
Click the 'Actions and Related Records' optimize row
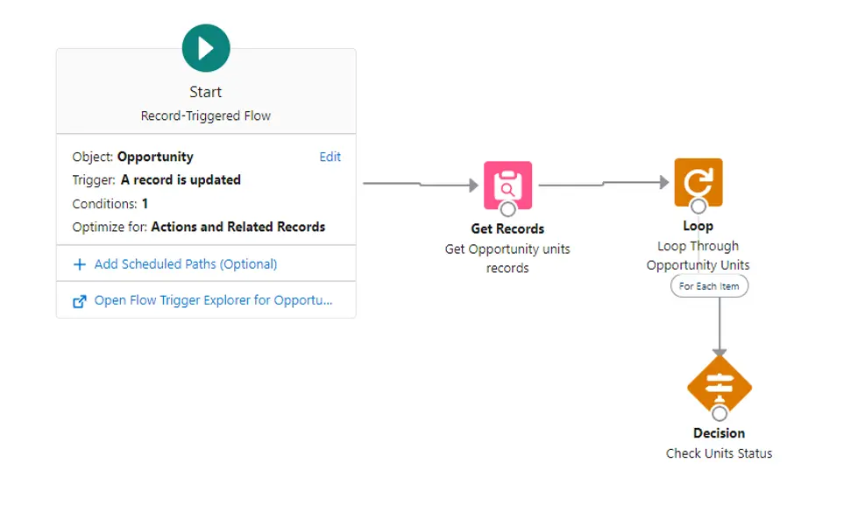tap(198, 227)
